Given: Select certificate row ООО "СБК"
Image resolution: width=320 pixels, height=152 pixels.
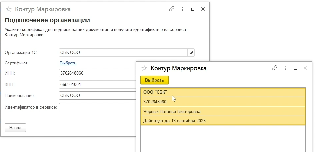Looking at the screenshot, I should (x=223, y=92).
